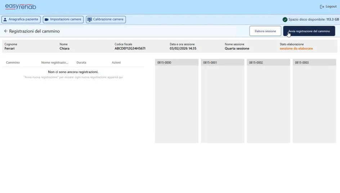
Task: Select camera preview 0815-0001
Action: tap(222, 101)
